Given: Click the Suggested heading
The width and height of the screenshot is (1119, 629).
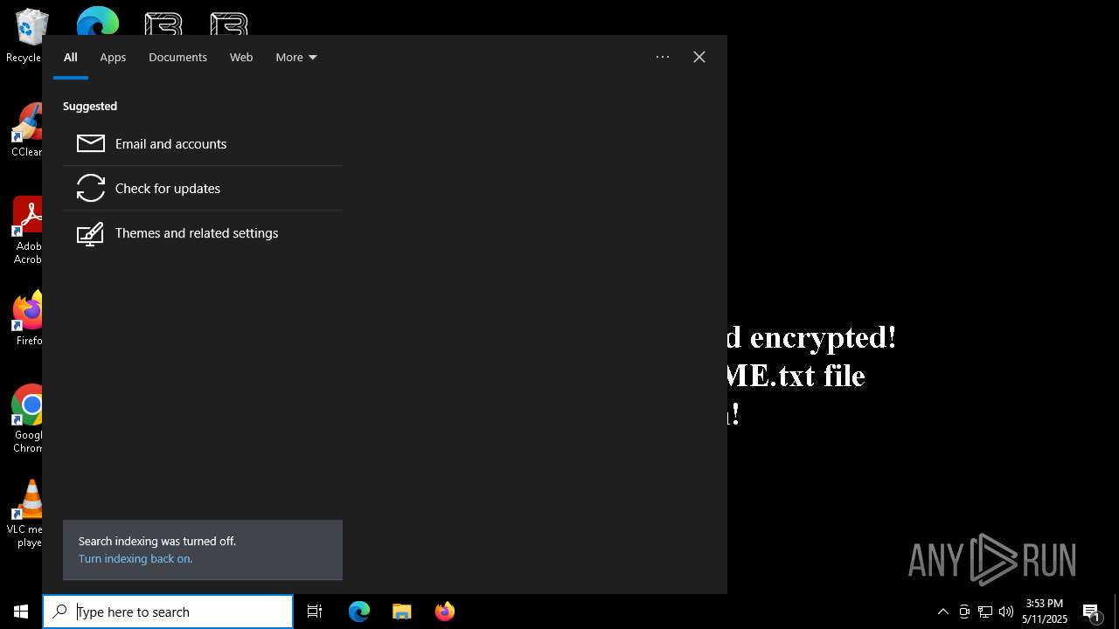Looking at the screenshot, I should 90,106.
